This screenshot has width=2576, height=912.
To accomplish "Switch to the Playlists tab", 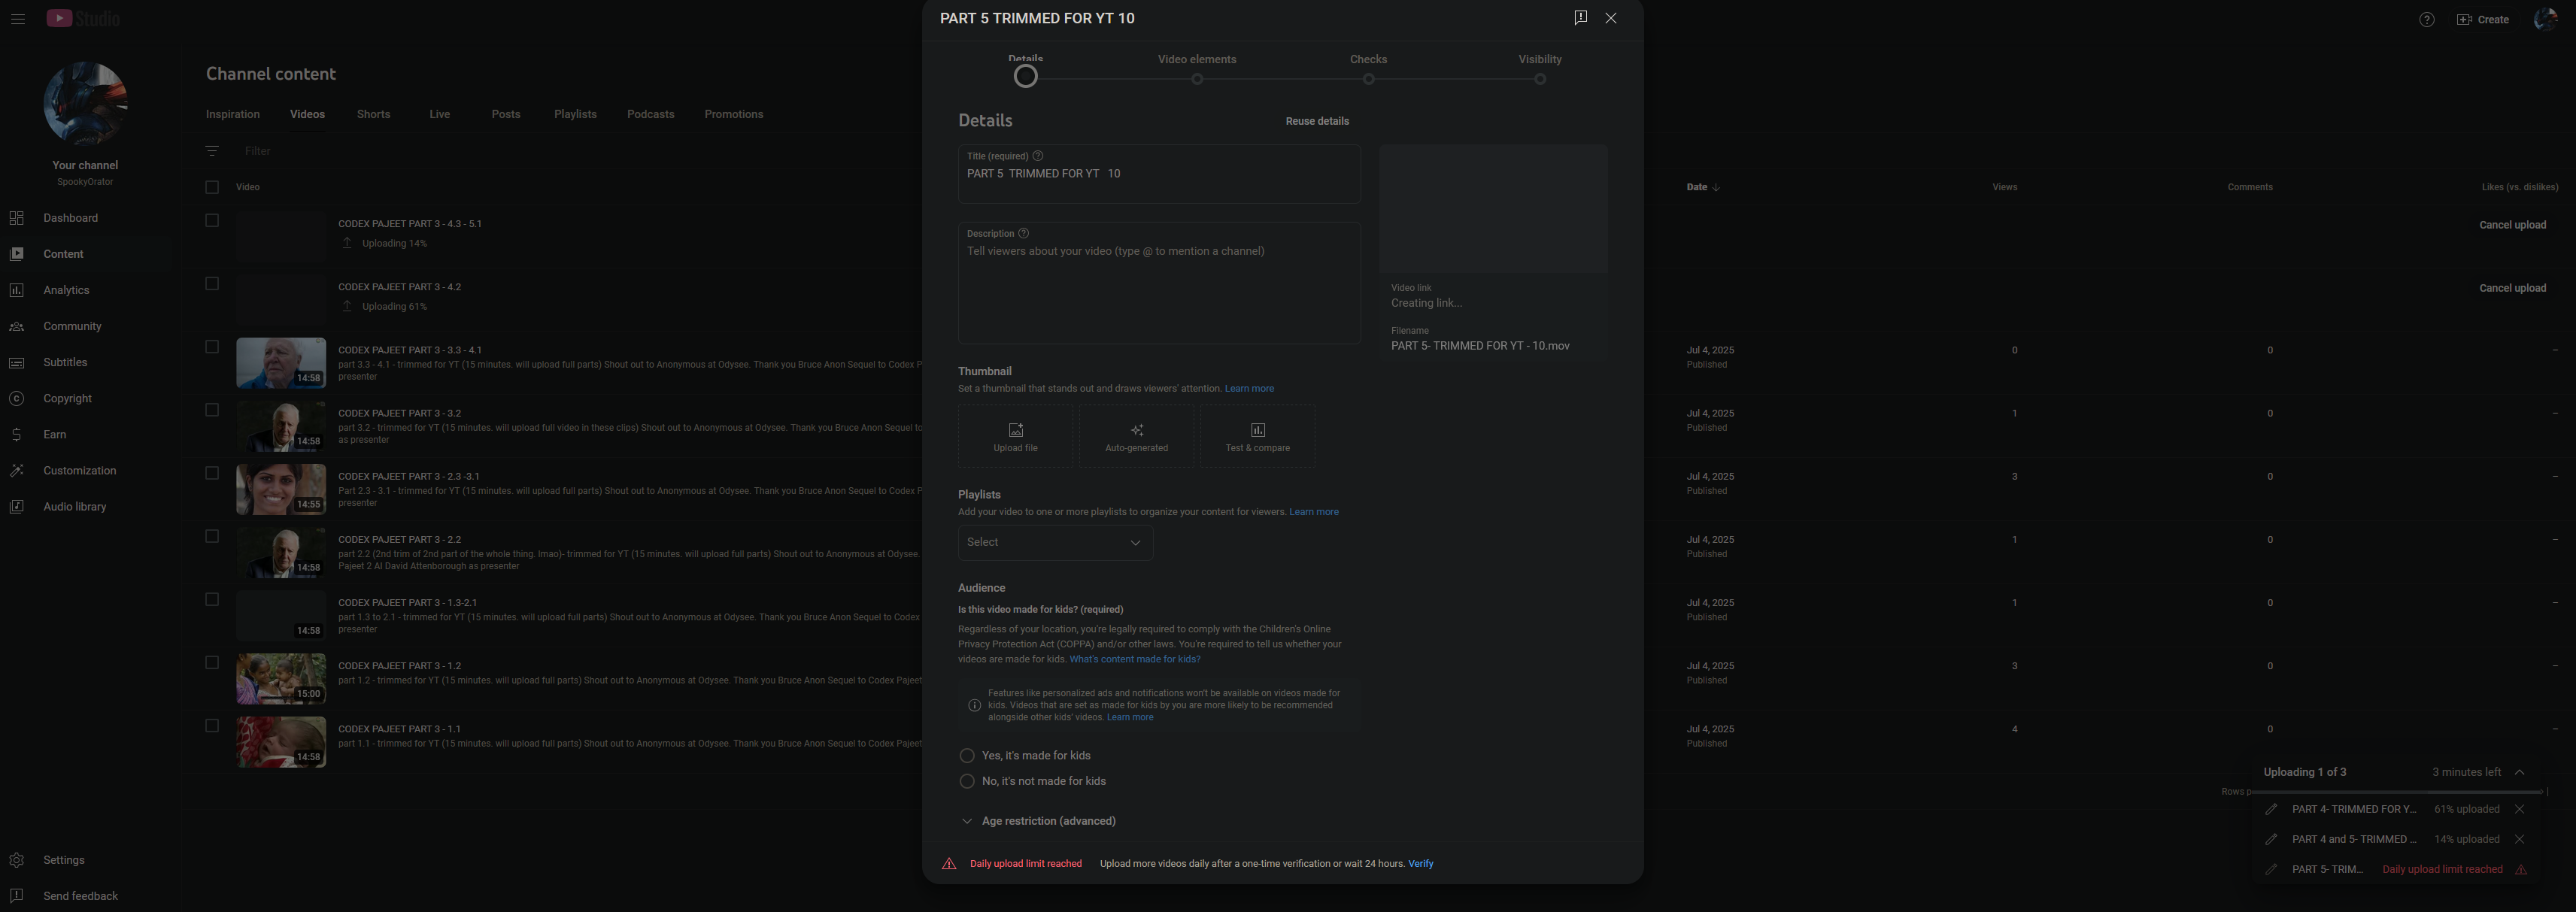I will [575, 114].
